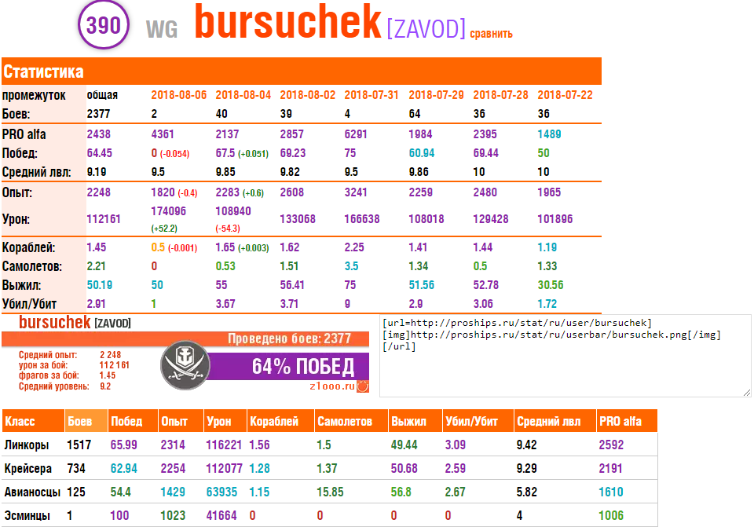
Task: Click ships value 2.25
Action: coord(354,247)
